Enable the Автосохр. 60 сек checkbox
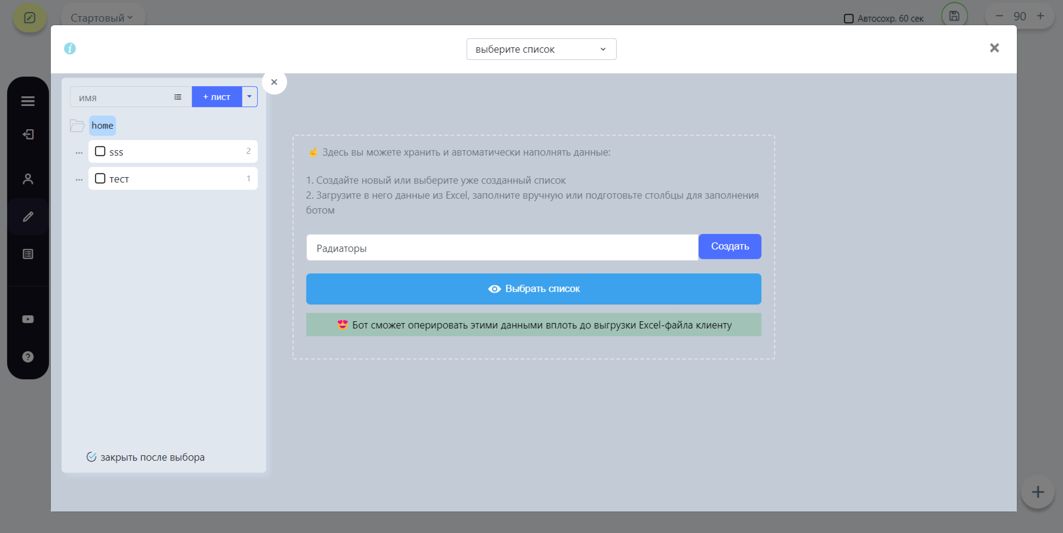1063x533 pixels. tap(848, 19)
